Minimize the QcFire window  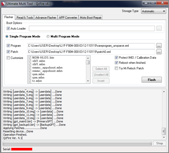tap(146, 3)
